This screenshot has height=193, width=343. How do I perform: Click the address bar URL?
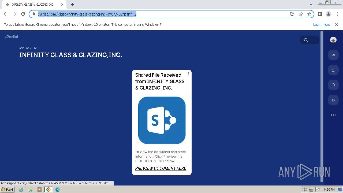[x=87, y=14]
